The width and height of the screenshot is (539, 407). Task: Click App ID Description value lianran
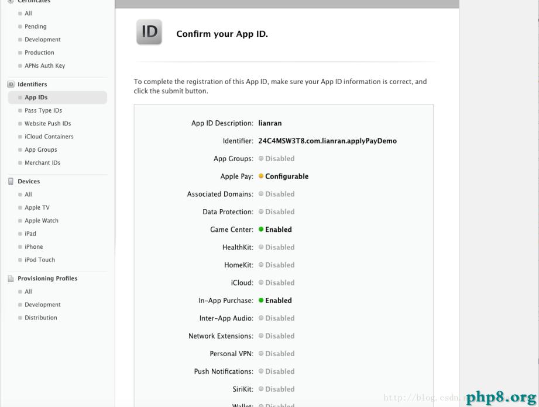point(270,123)
